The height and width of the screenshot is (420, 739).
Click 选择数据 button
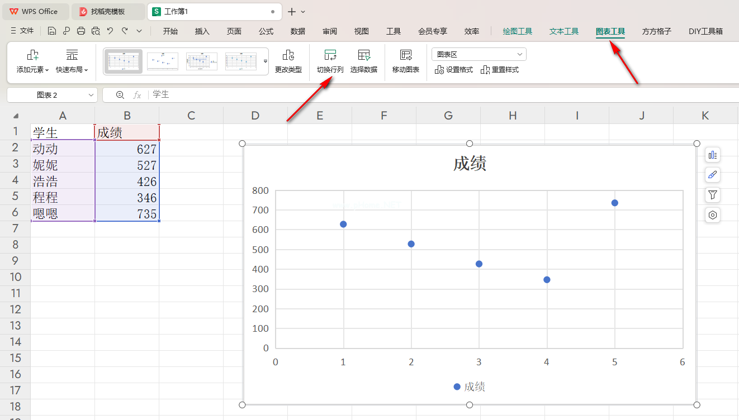(x=364, y=62)
